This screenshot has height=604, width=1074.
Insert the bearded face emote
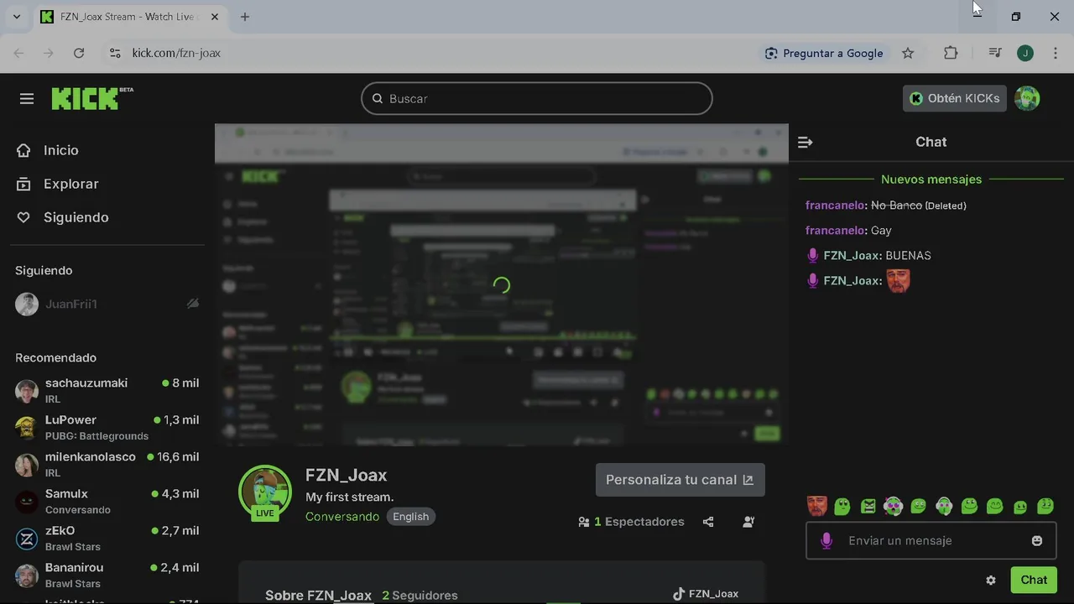pyautogui.click(x=817, y=506)
